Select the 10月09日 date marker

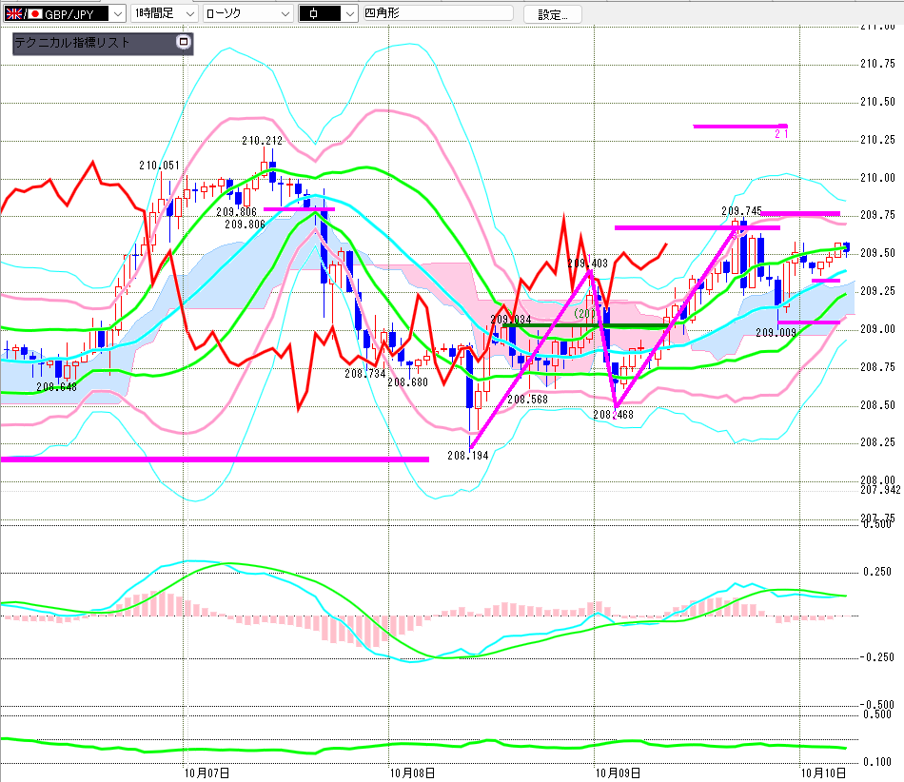tap(618, 772)
